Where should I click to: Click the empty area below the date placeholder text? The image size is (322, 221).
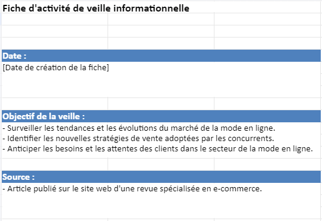click(x=161, y=85)
